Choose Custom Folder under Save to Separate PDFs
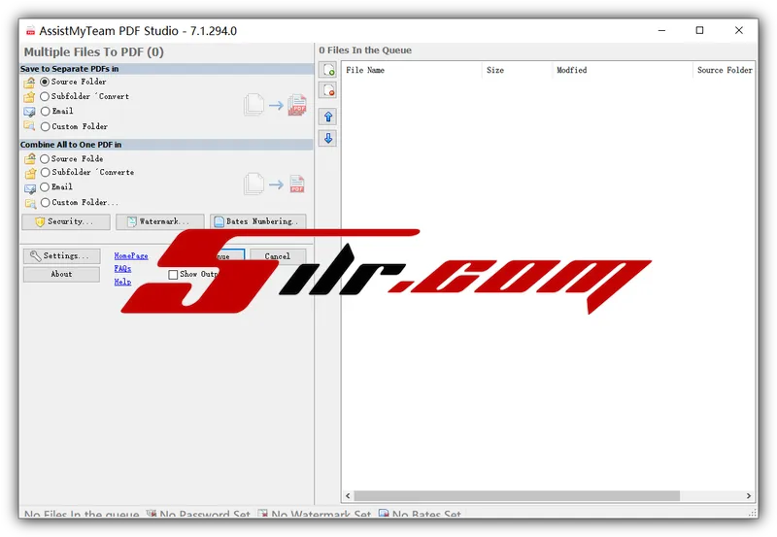777x537 pixels. click(x=74, y=126)
